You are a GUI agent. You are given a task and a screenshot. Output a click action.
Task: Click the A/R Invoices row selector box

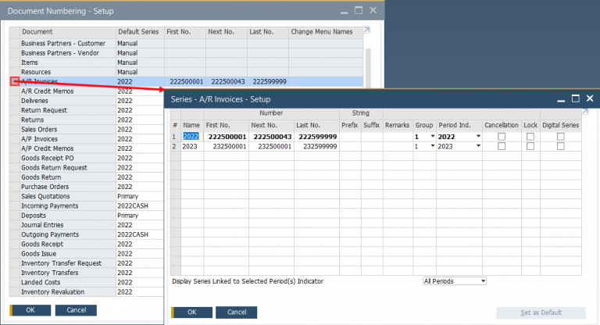pos(15,81)
